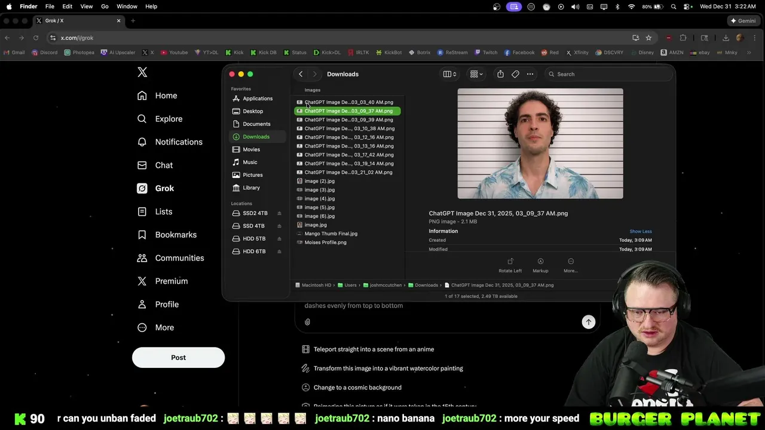Image resolution: width=765 pixels, height=430 pixels.
Task: Open Finder group-by dropdown
Action: click(476, 74)
